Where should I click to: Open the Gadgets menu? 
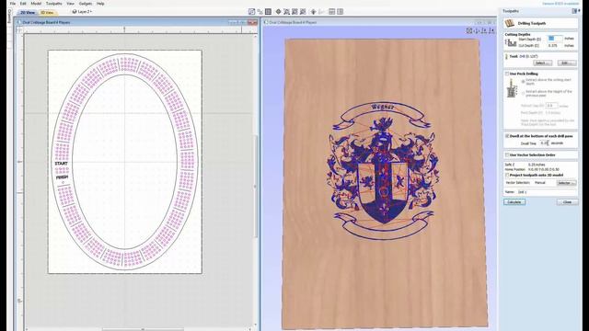pyautogui.click(x=86, y=4)
